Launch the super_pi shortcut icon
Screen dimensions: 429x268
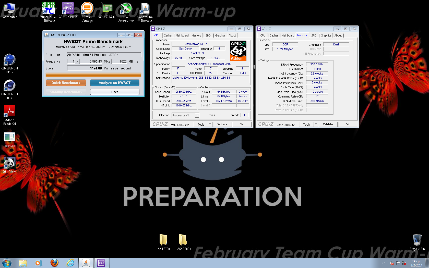click(48, 12)
